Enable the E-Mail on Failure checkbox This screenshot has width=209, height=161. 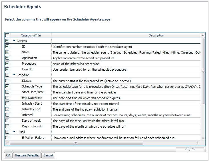(7, 137)
